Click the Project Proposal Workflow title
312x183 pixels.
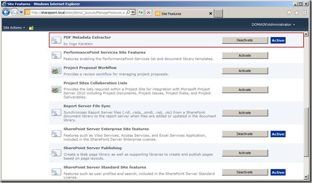[x=90, y=68]
